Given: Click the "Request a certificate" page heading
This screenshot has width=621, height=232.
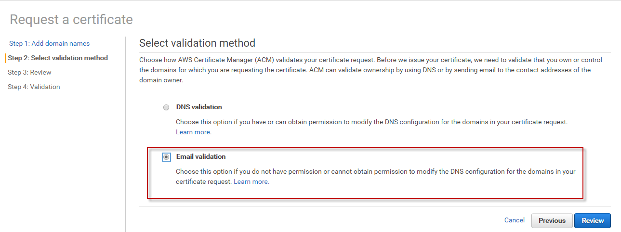Looking at the screenshot, I should pyautogui.click(x=71, y=19).
